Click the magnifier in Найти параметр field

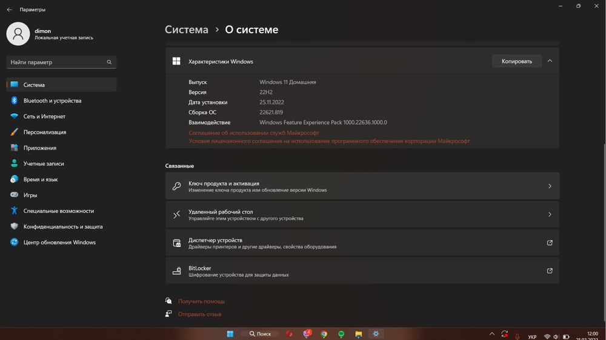pyautogui.click(x=109, y=62)
